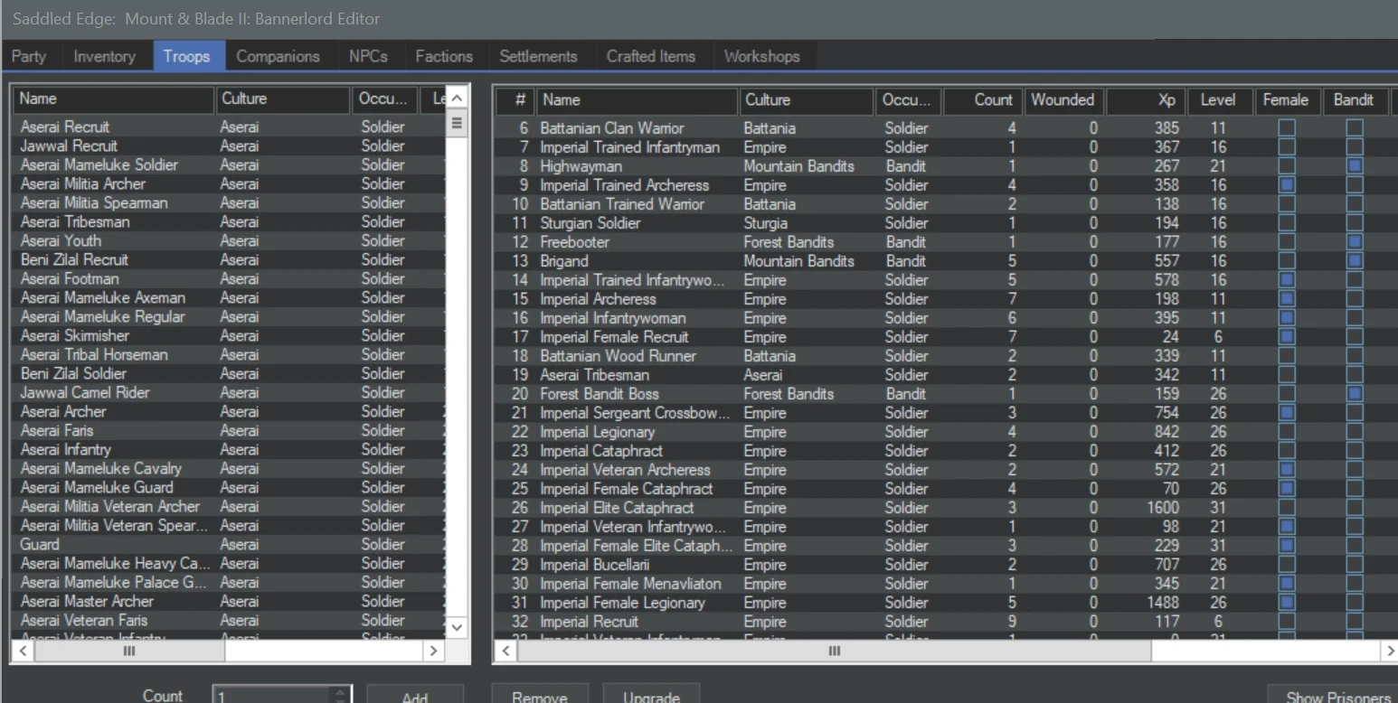The height and width of the screenshot is (703, 1398).
Task: View the Crafted Items tab
Action: click(651, 56)
